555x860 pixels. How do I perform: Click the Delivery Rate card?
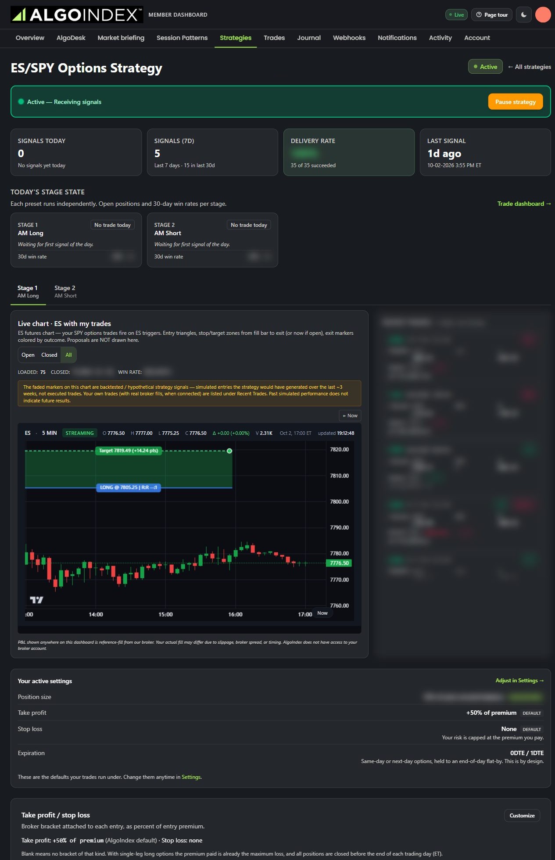point(349,152)
